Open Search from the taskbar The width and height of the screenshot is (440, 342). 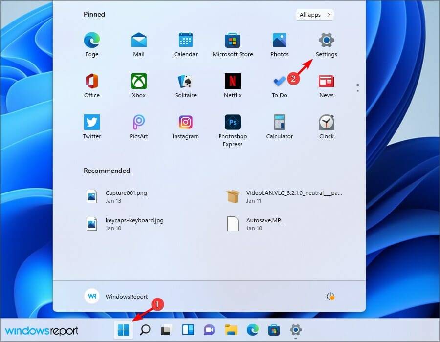(145, 330)
